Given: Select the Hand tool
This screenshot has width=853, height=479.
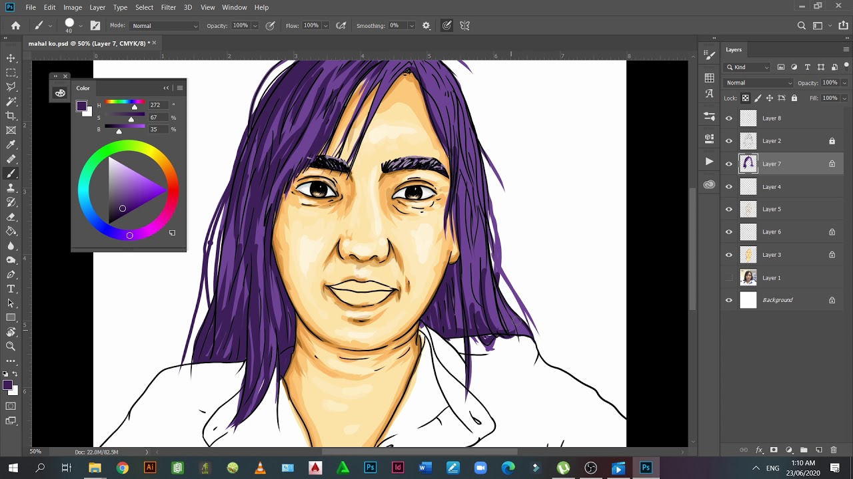Looking at the screenshot, I should tap(11, 332).
